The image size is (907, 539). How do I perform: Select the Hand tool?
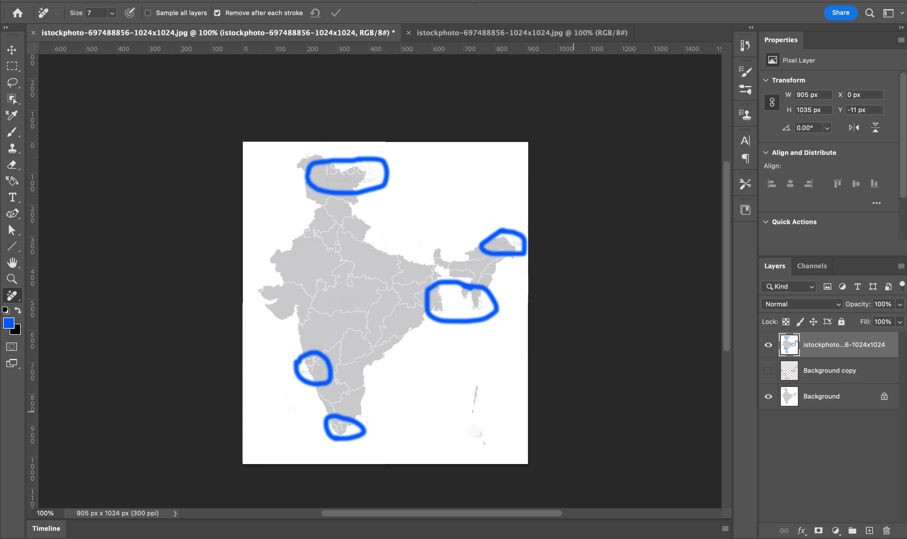tap(12, 262)
